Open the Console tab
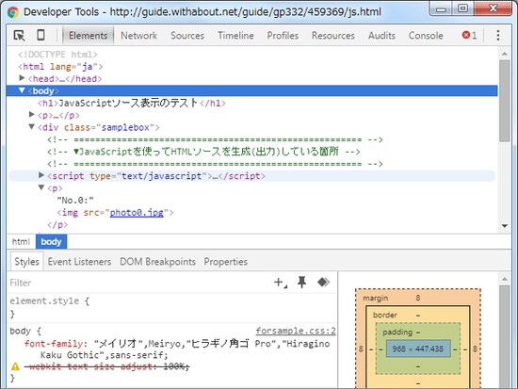 tap(426, 36)
